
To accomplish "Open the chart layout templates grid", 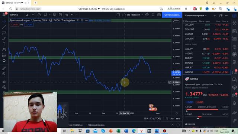I will pyautogui.click(x=54, y=15).
